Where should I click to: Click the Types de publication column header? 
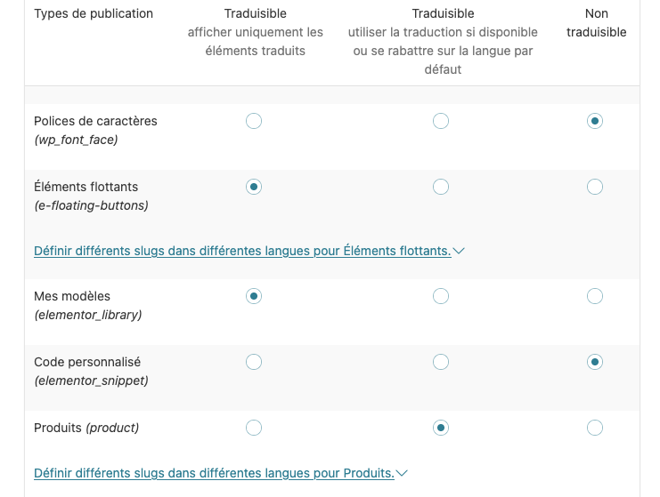(x=94, y=13)
